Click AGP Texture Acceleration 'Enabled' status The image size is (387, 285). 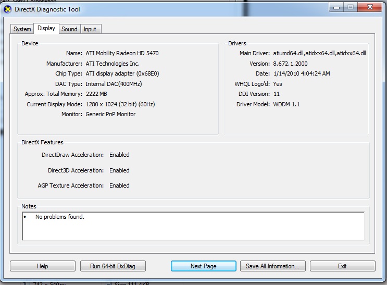point(119,185)
